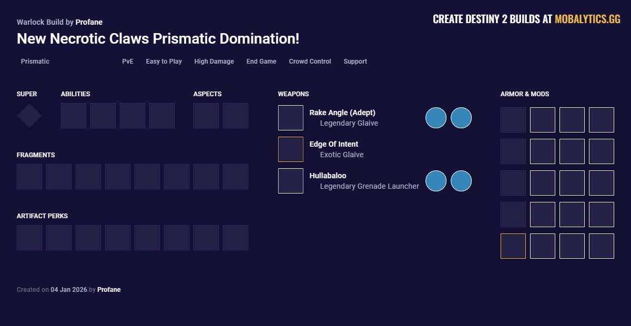Open the MOBALYTICS.GG link
Screen dimensions: 631x326
click(x=587, y=19)
